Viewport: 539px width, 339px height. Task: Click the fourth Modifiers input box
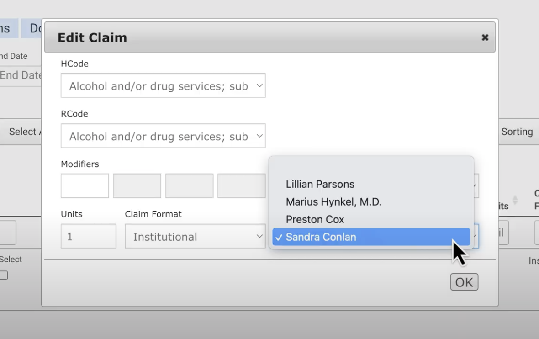[x=241, y=185]
